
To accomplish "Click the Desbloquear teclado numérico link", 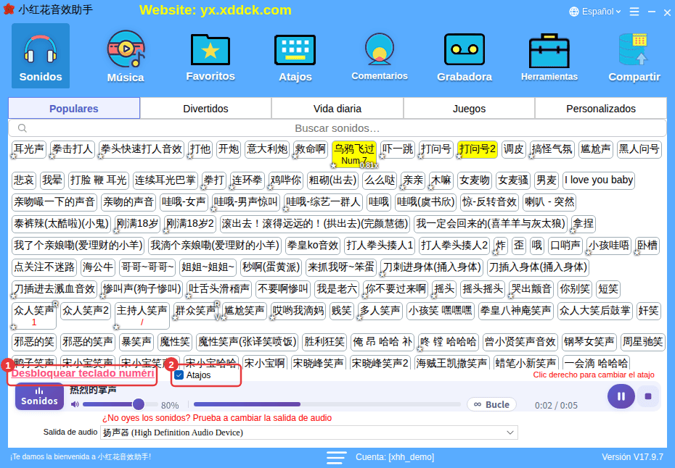I will coord(83,373).
